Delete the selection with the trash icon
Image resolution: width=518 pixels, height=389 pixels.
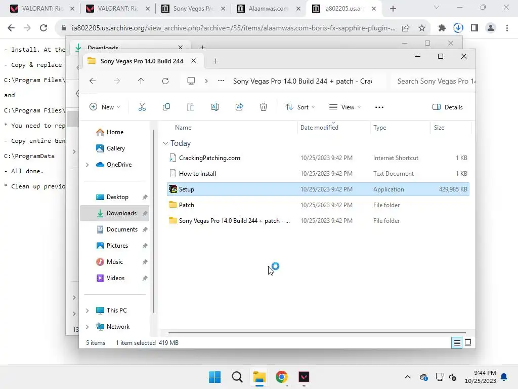click(263, 107)
